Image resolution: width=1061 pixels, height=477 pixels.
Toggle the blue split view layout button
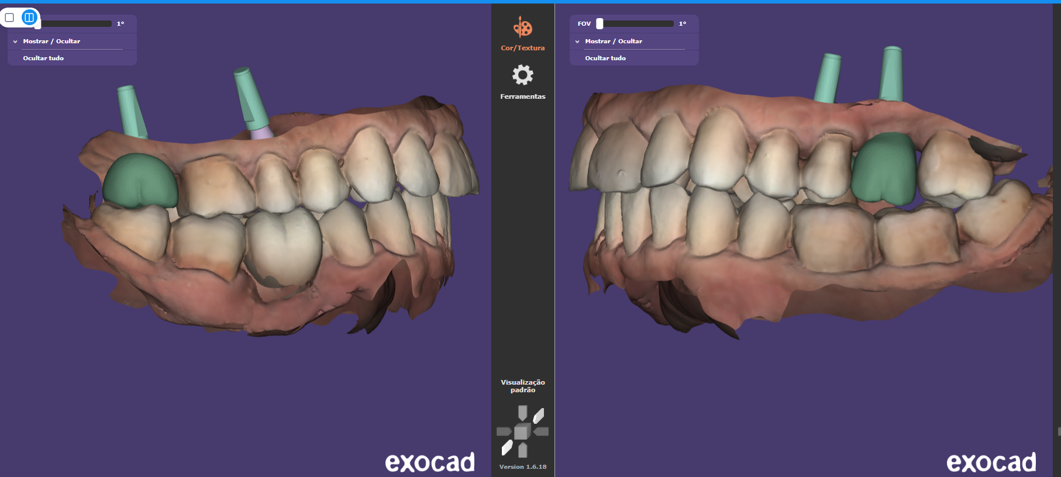click(x=29, y=18)
